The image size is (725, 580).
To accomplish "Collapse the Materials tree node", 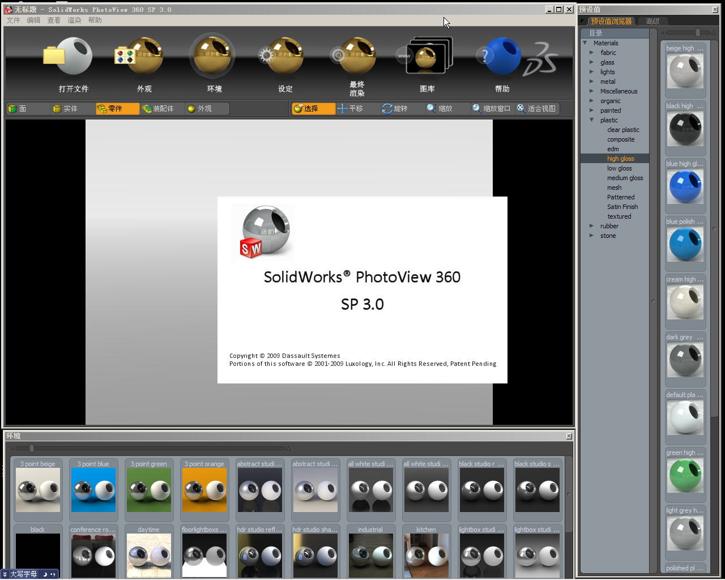I will pyautogui.click(x=585, y=43).
